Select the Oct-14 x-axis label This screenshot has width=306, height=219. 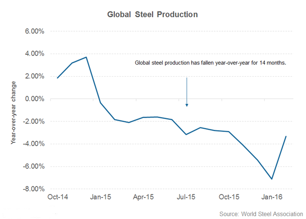tap(57, 197)
